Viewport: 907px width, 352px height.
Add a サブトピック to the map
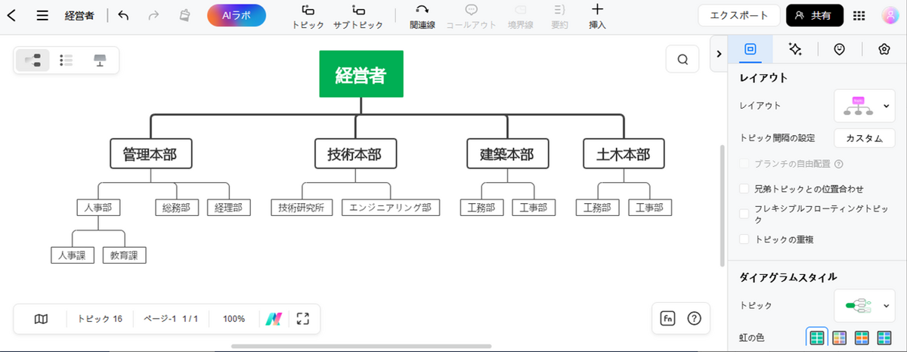pos(360,17)
